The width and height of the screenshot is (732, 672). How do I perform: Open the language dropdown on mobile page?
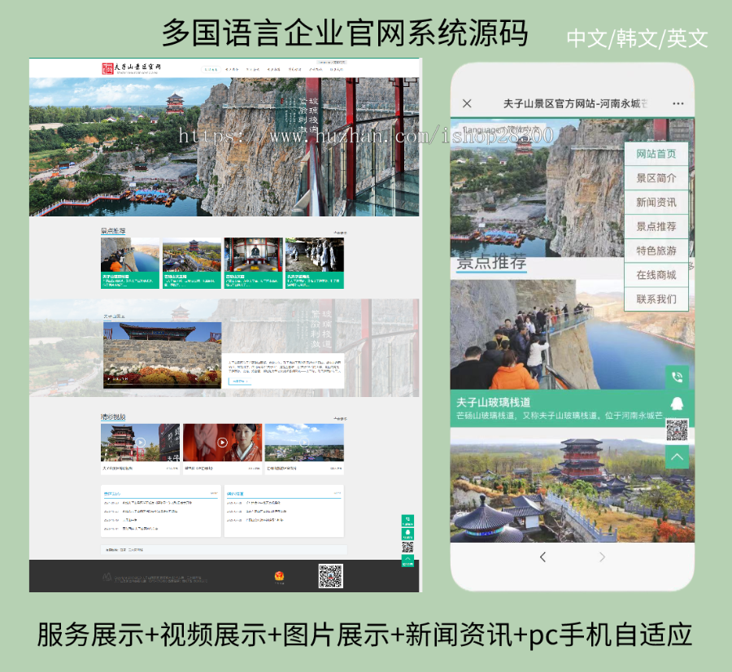click(503, 129)
